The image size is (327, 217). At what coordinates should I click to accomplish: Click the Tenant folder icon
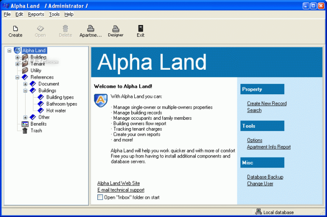[25, 64]
